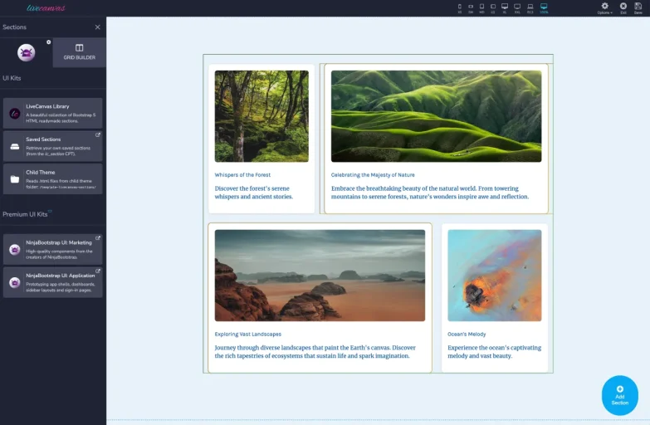Viewport: 650px width, 425px height.
Task: Switch preview to XS phone breakpoint
Action: (460, 7)
